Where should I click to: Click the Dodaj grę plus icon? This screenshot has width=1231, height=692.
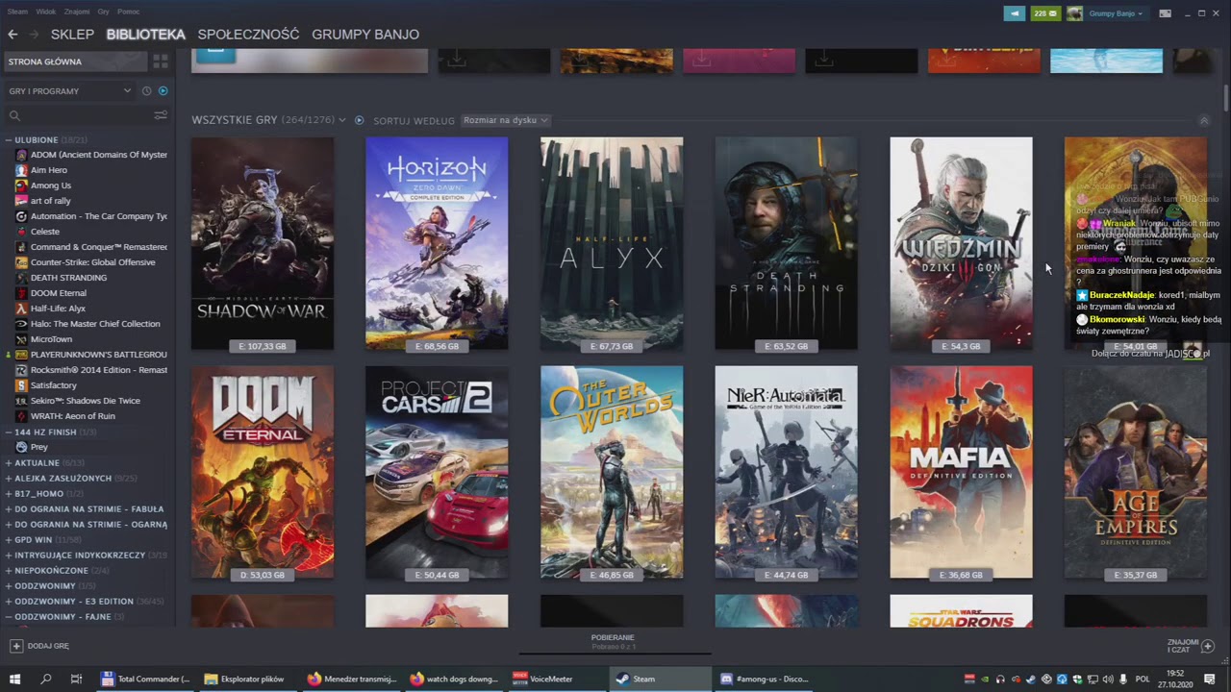pyautogui.click(x=15, y=646)
